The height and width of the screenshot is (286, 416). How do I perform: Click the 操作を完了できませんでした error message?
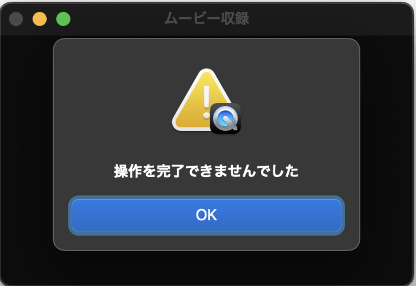[206, 171]
